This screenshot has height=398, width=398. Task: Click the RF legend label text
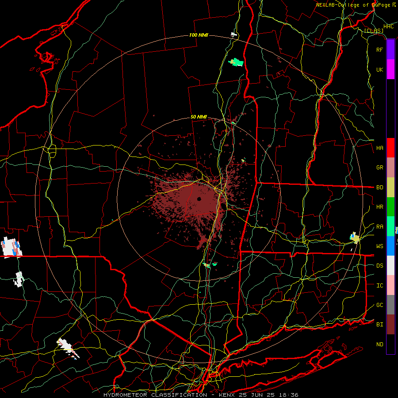point(379,50)
